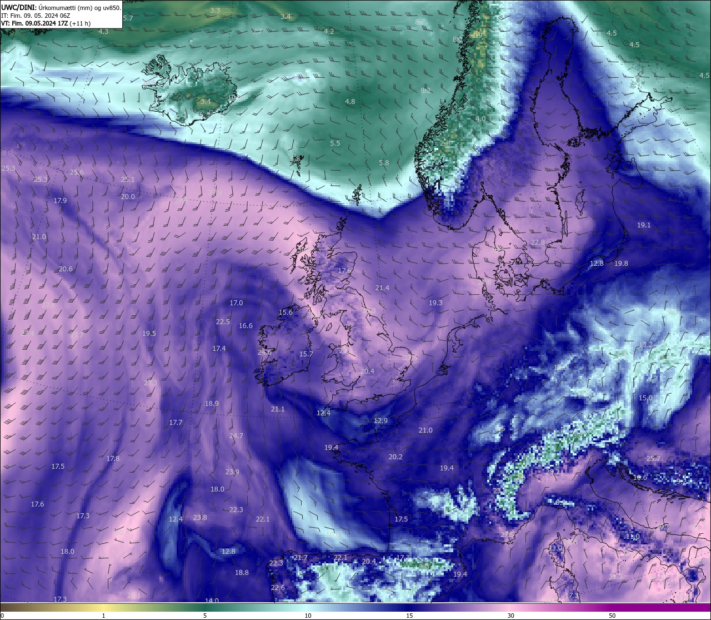Screen dimensions: 711x620
Task: Click the map value '24.6' over Ireland
Action: coord(264,353)
